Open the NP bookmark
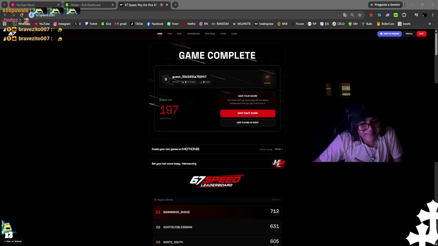Viewport: 438px width, 246px height. pyautogui.click(x=312, y=24)
